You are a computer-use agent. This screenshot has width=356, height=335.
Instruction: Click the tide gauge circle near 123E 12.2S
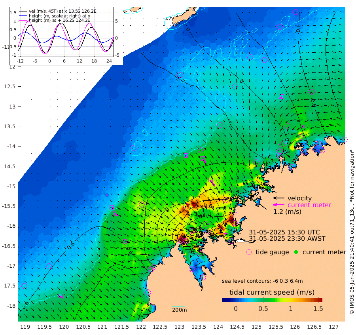click(x=180, y=75)
